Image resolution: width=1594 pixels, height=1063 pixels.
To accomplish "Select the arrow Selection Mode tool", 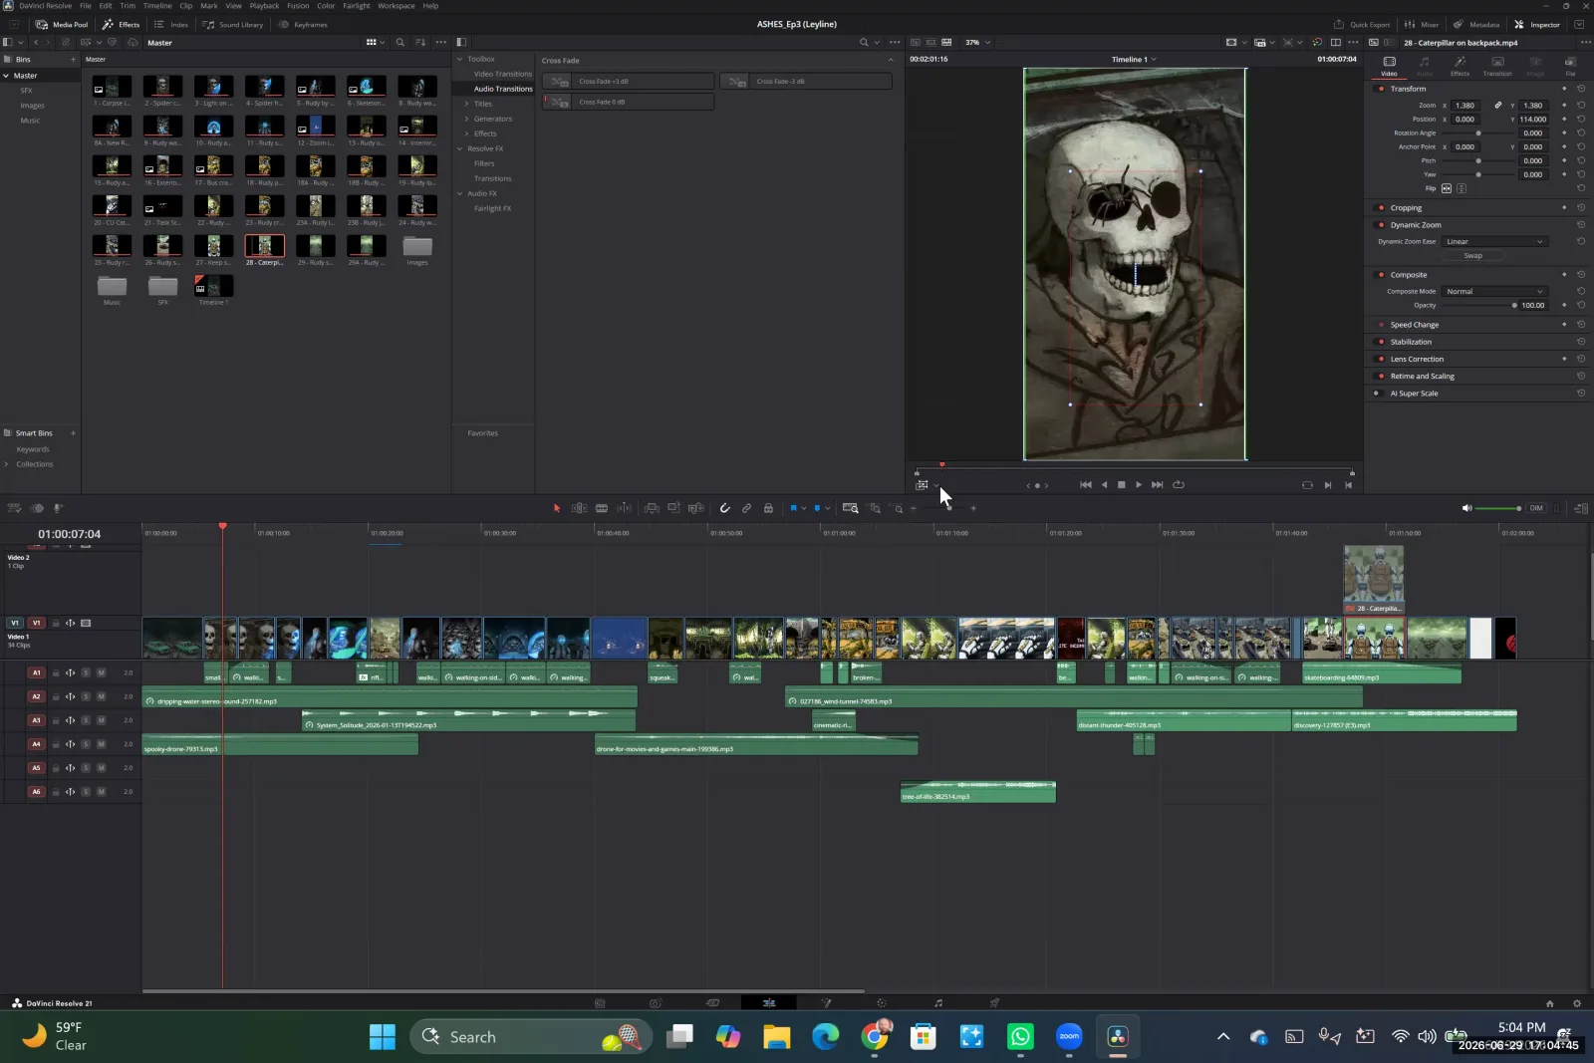I will point(557,508).
